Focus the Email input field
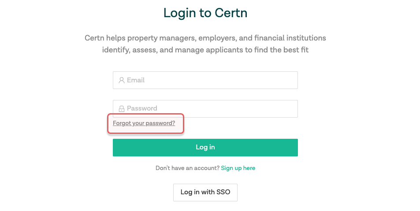The height and width of the screenshot is (211, 420). pos(205,80)
